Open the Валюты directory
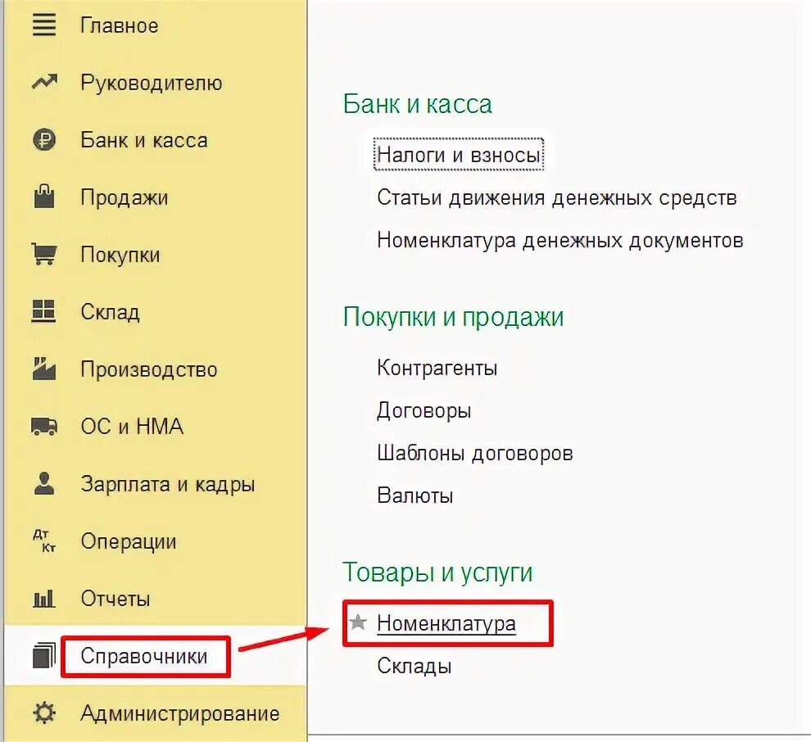Viewport: 811px width, 742px height. point(415,495)
